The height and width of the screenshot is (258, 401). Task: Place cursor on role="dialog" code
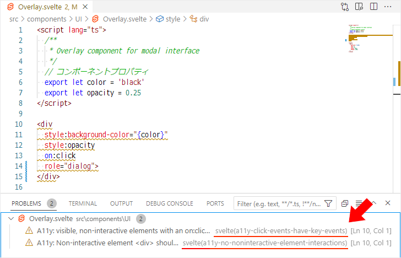(72, 166)
